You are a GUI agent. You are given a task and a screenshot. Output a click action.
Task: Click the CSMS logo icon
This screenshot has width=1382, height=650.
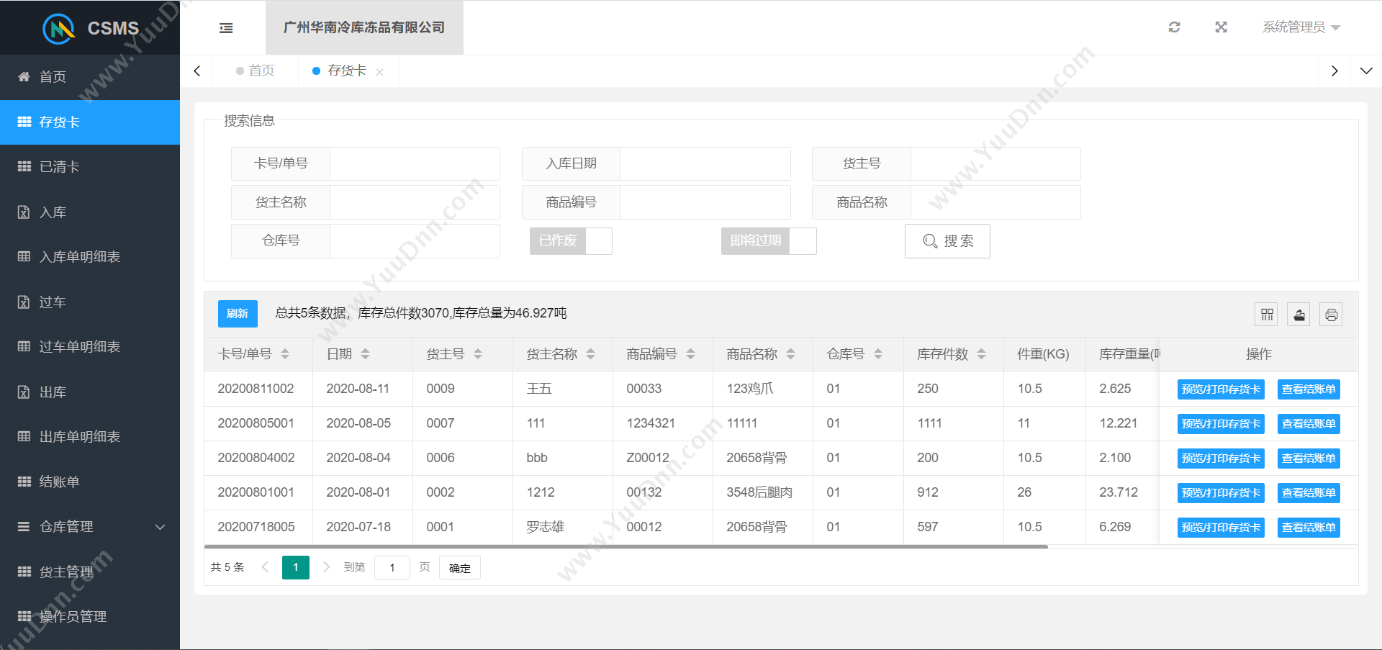tap(59, 28)
